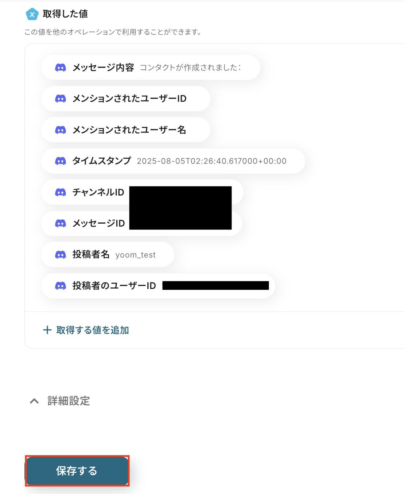The width and height of the screenshot is (404, 494).
Task: Click Discord icon next to メンションされたユーザーID
Action: tap(61, 99)
